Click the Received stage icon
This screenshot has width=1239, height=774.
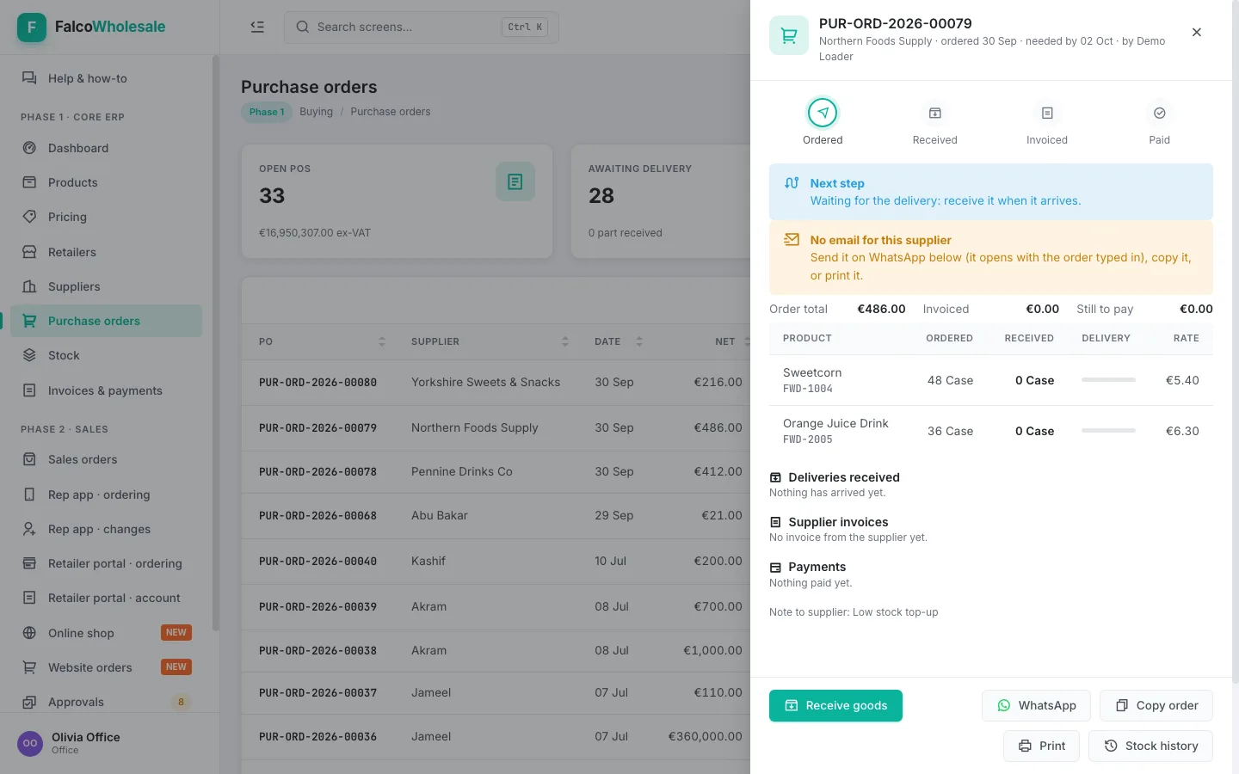[935, 113]
